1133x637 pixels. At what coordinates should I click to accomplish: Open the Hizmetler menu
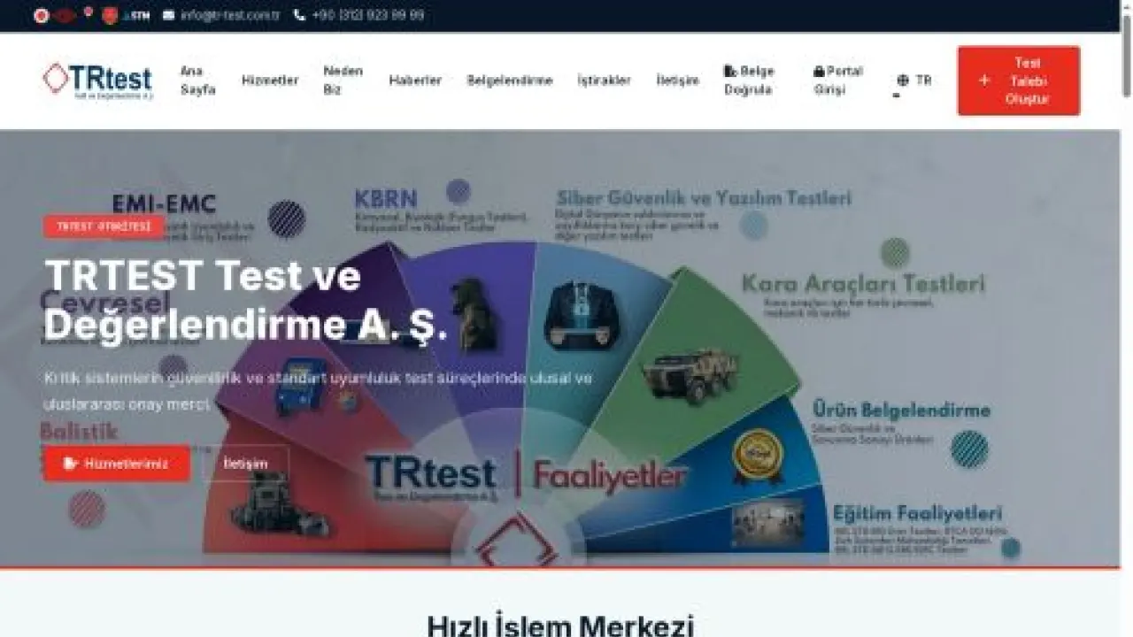pos(270,81)
